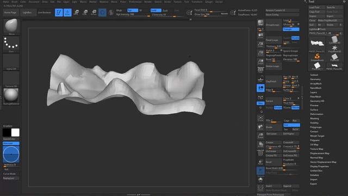348x196 pixels.
Task: Click the Home Page button
Action: pyautogui.click(x=10, y=13)
